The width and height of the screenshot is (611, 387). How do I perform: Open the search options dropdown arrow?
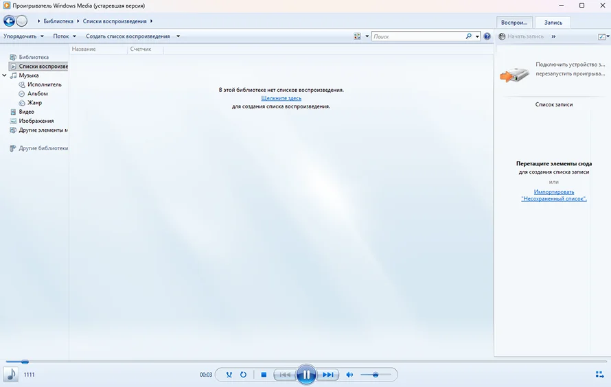pos(477,36)
